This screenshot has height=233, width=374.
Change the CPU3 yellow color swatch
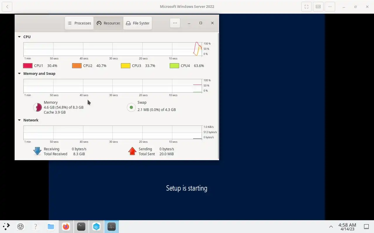[126, 66]
